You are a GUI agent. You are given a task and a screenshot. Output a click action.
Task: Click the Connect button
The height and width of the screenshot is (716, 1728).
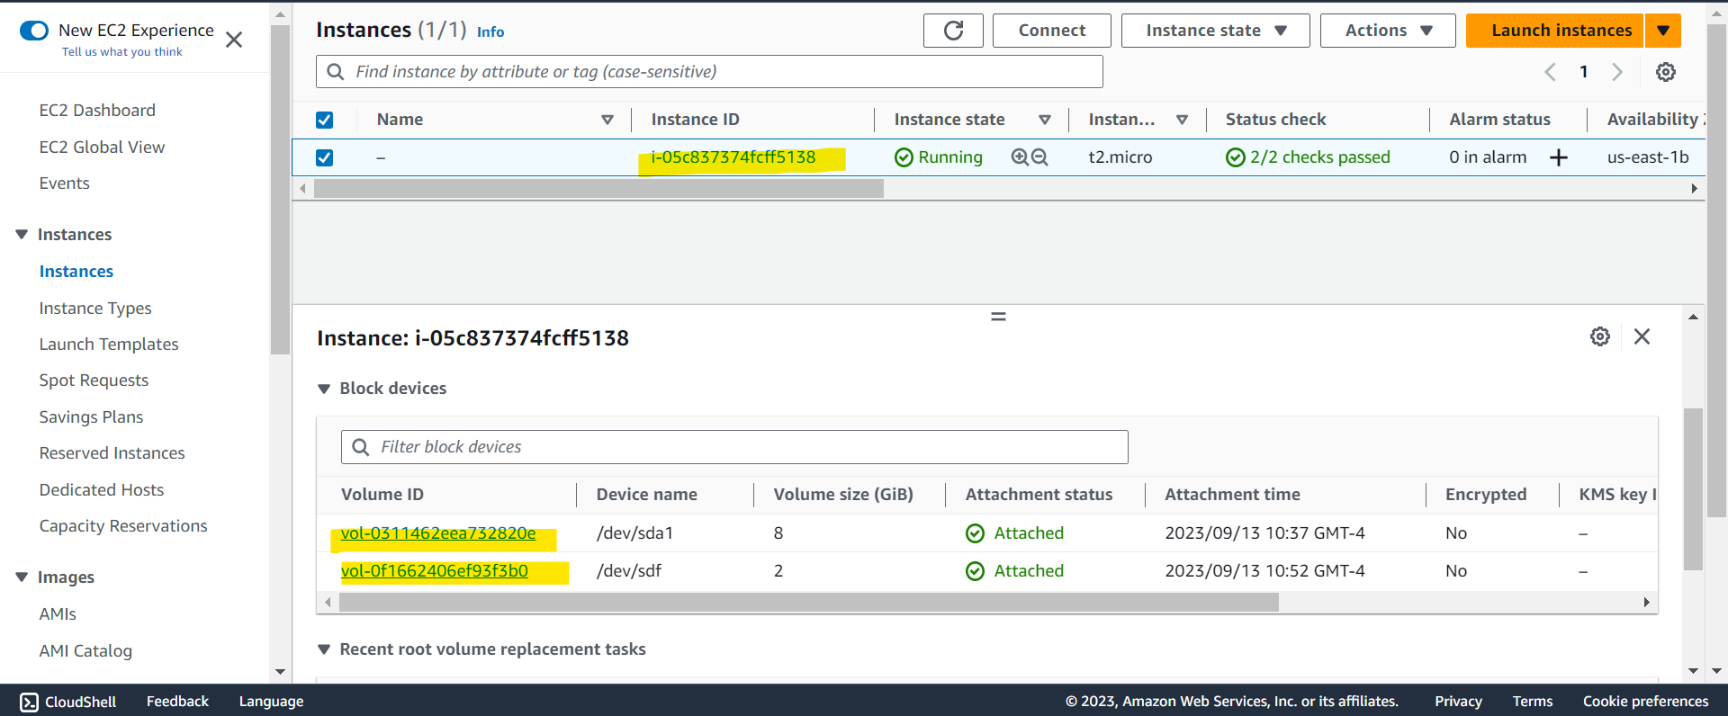1052,31
